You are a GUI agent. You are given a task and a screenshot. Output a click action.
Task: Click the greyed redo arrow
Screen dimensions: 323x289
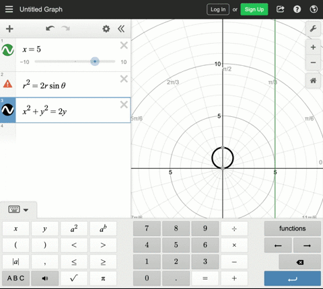[66, 28]
